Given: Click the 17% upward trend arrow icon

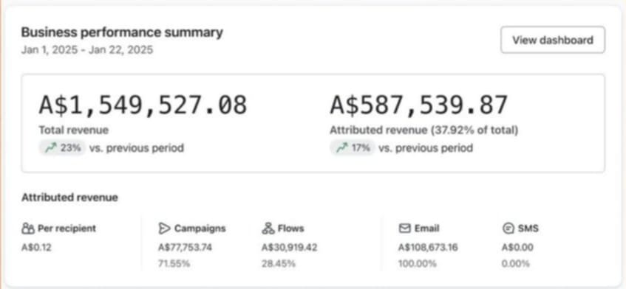Looking at the screenshot, I should (341, 148).
